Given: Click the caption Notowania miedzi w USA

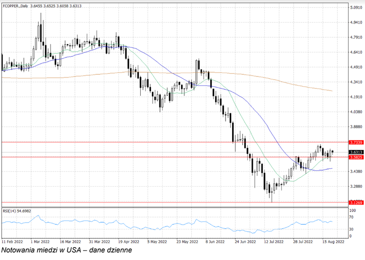Looking at the screenshot, I should click(66, 251).
